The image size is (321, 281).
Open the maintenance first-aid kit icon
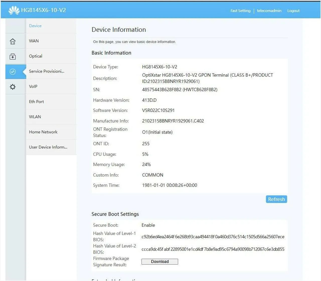13,57
